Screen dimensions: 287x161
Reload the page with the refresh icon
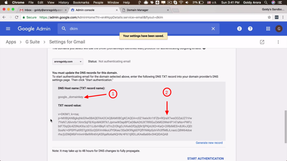click(x=17, y=17)
